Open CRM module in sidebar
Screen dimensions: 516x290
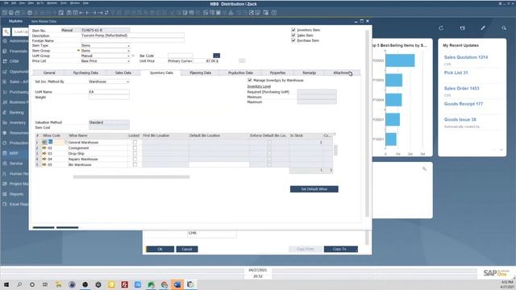point(13,61)
